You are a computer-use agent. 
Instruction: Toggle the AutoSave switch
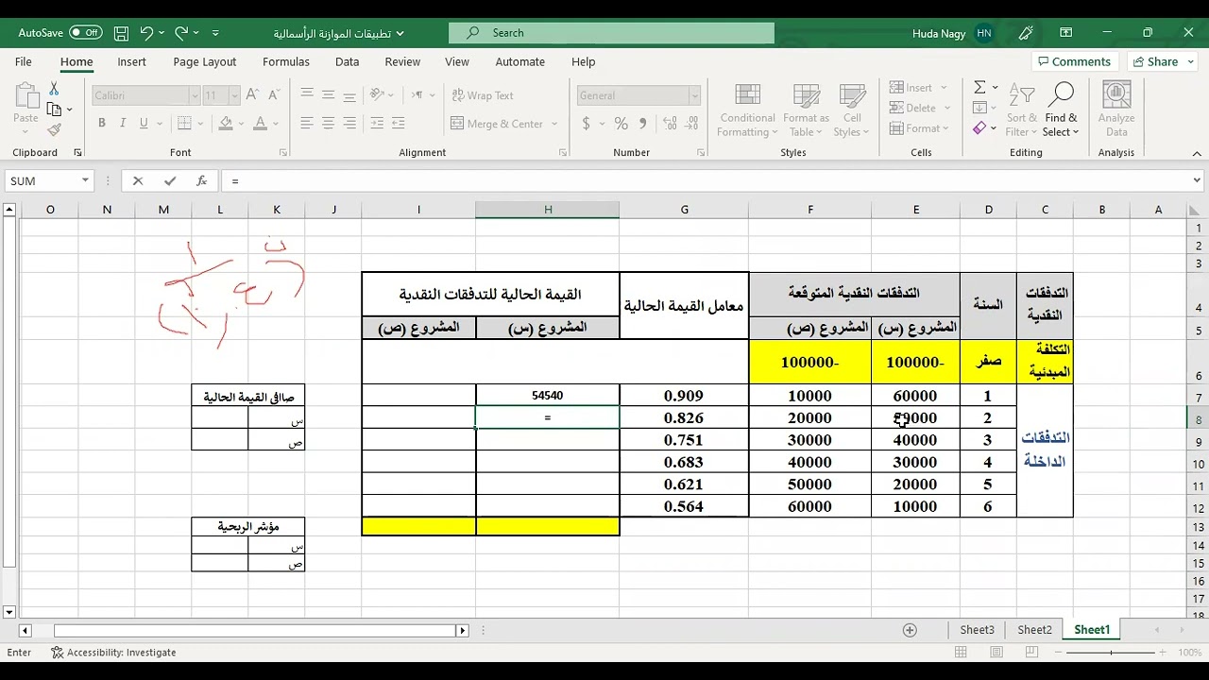pyautogui.click(x=86, y=32)
